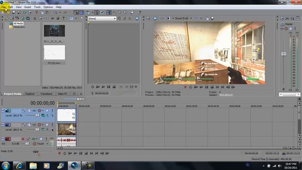Image resolution: width=302 pixels, height=170 pixels.
Task: Arm the audio track for record
Action: 23,139
